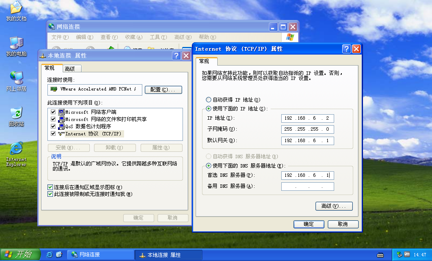This screenshot has height=261, width=432.
Task: Click the 网络连接 window title icon
Action: point(52,27)
